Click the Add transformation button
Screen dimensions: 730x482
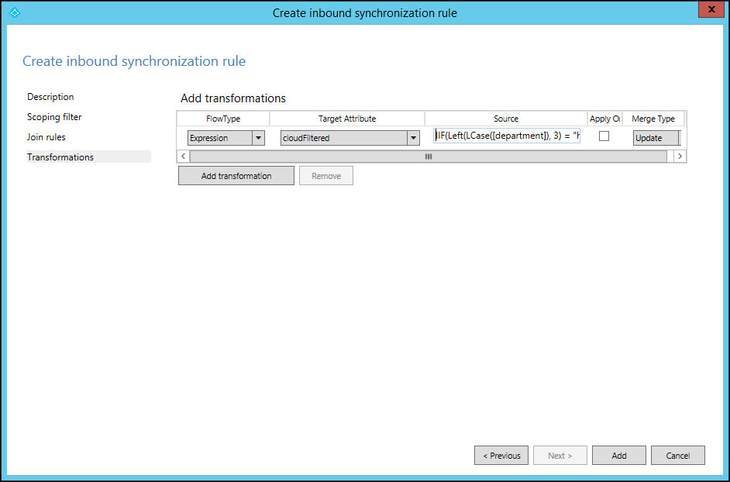pyautogui.click(x=236, y=175)
